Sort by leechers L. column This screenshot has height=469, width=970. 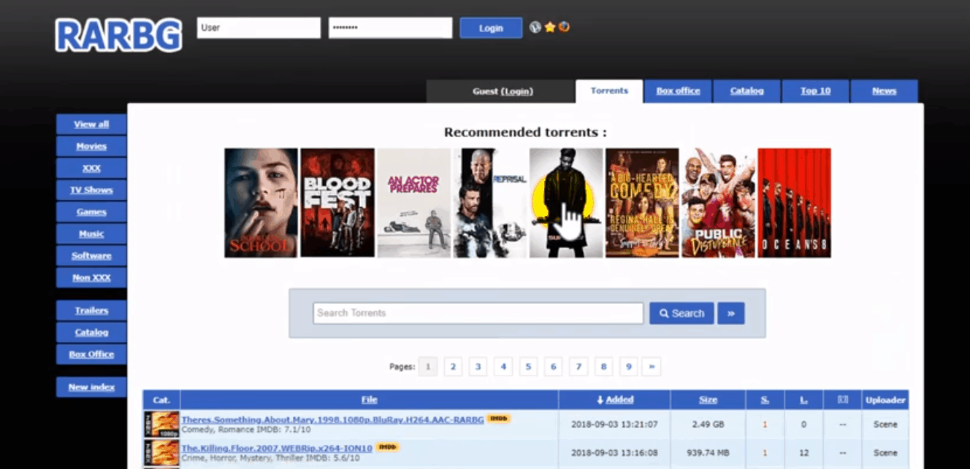pos(803,400)
